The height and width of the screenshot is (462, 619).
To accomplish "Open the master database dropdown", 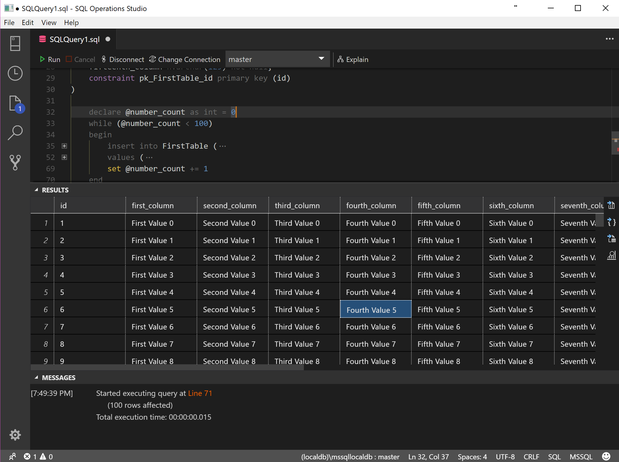I will (x=277, y=59).
